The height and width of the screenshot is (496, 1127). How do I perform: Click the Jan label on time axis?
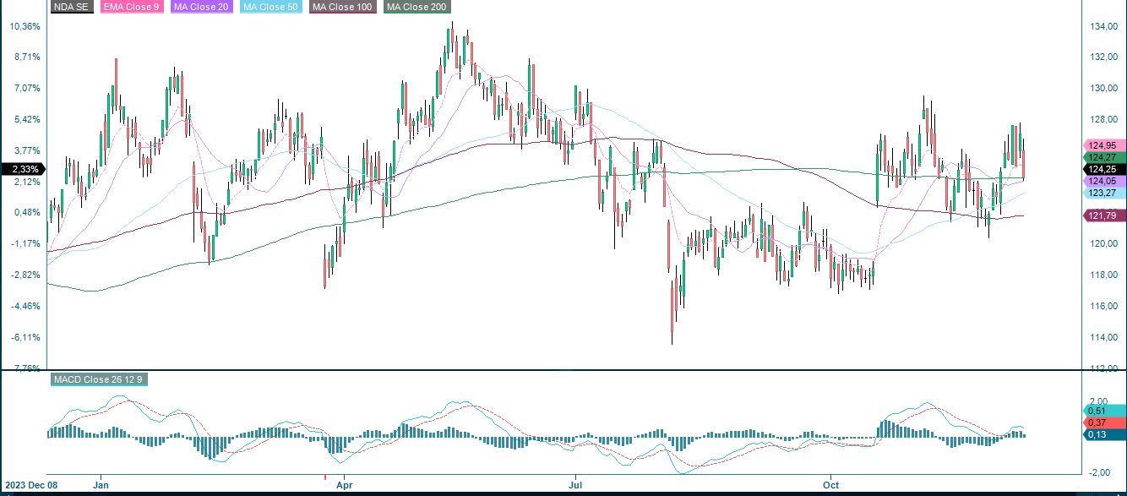click(x=102, y=486)
